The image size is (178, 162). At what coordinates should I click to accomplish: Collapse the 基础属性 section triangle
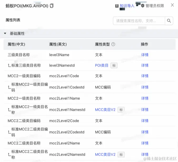click(5, 34)
